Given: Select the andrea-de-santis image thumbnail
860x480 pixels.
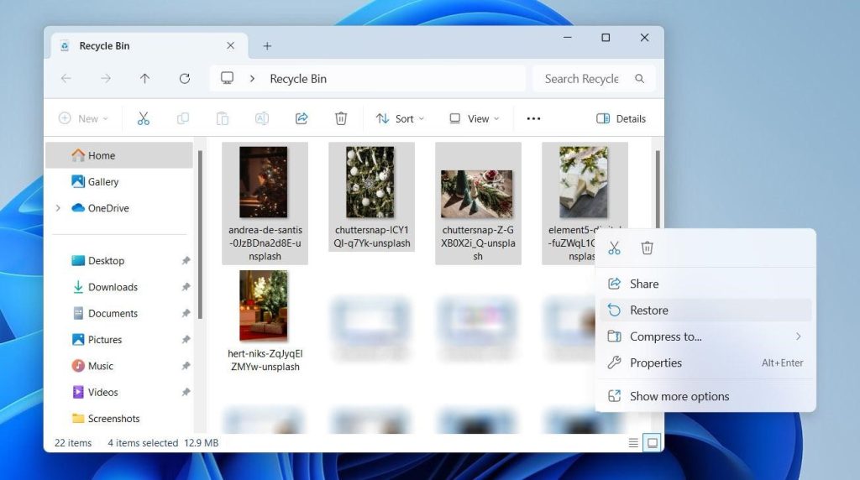Looking at the screenshot, I should click(264, 182).
